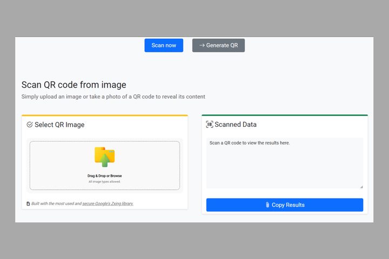Screen dimensions: 389x259
Task: Click 'Drag & Drop or Browse' text
Action: click(104, 176)
